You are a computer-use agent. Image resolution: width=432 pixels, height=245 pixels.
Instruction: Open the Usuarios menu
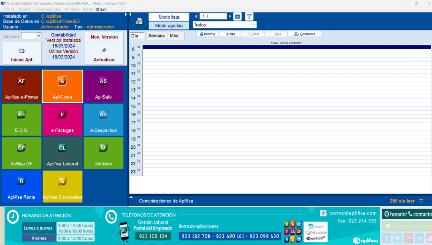pyautogui.click(x=24, y=9)
